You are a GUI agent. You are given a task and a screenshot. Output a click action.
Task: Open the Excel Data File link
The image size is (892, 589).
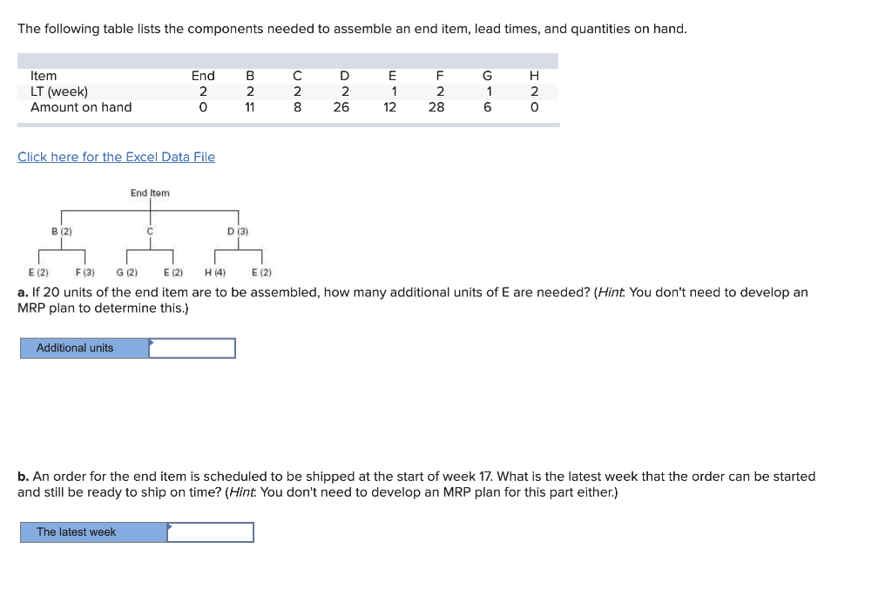tap(116, 157)
